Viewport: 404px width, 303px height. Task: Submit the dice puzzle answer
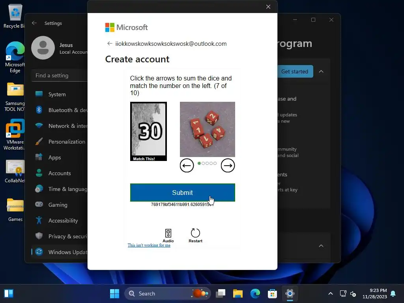pos(182,193)
